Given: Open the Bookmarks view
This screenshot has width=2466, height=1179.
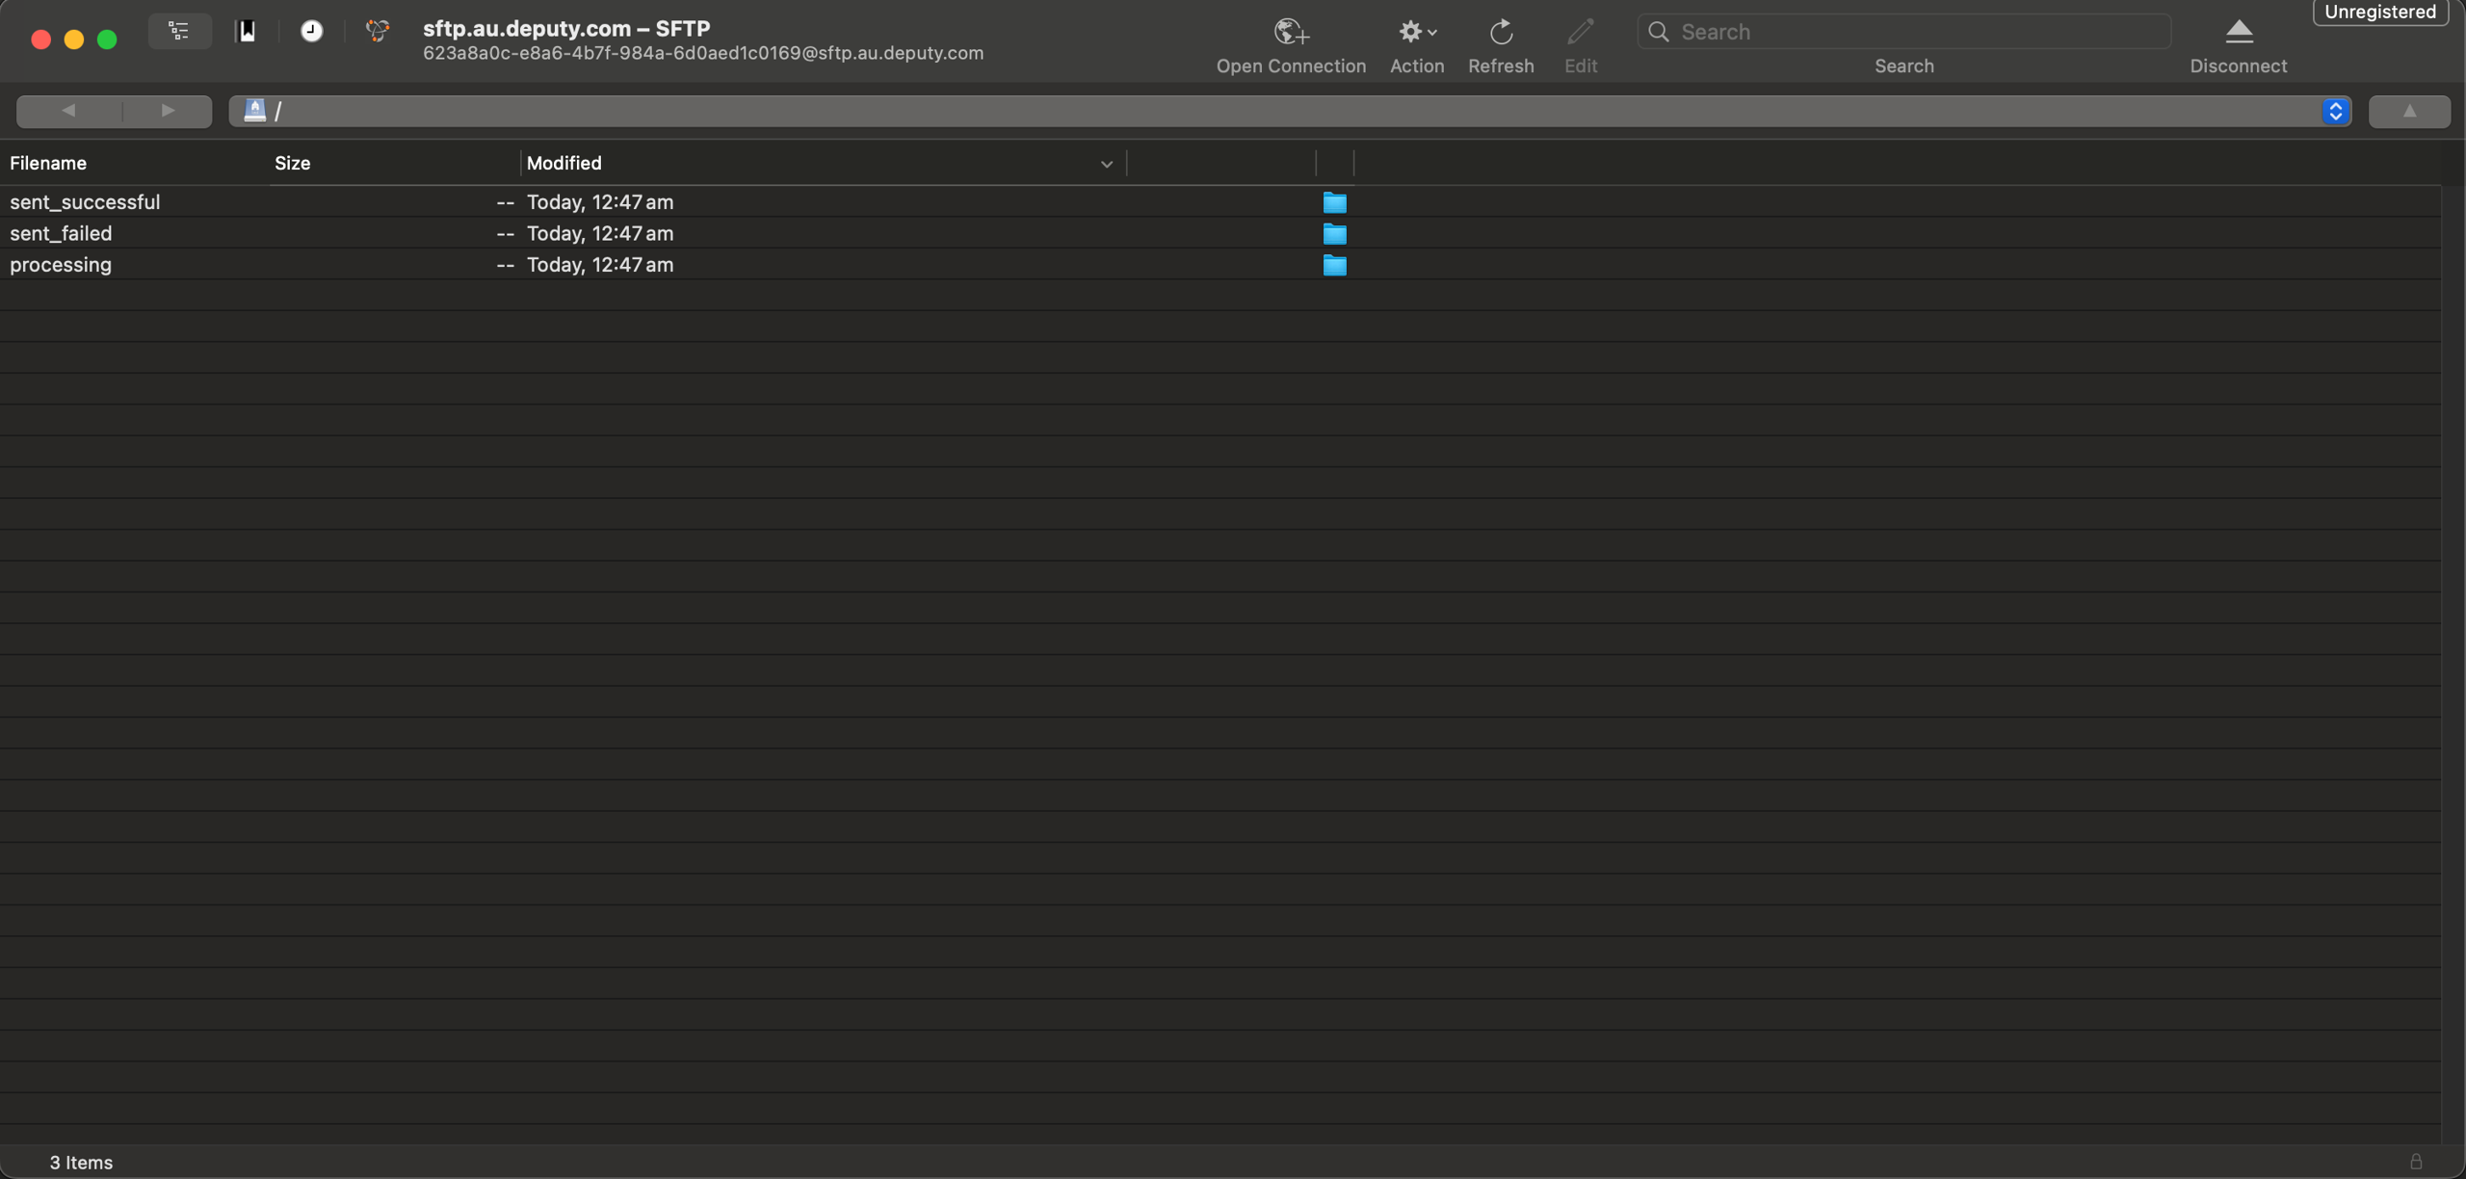Looking at the screenshot, I should pyautogui.click(x=247, y=32).
